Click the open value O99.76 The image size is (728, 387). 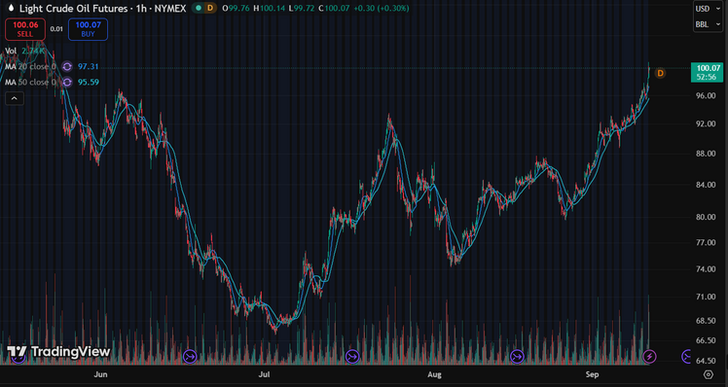tap(236, 8)
